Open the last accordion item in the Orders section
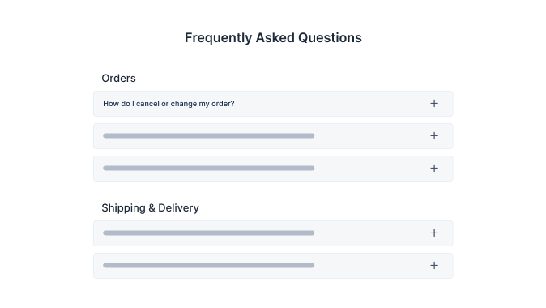This screenshot has width=546, height=308. pos(273,169)
